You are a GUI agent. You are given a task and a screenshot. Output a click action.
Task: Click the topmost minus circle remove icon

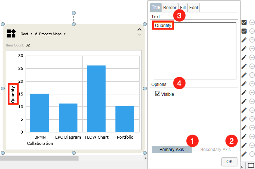coord(252,22)
